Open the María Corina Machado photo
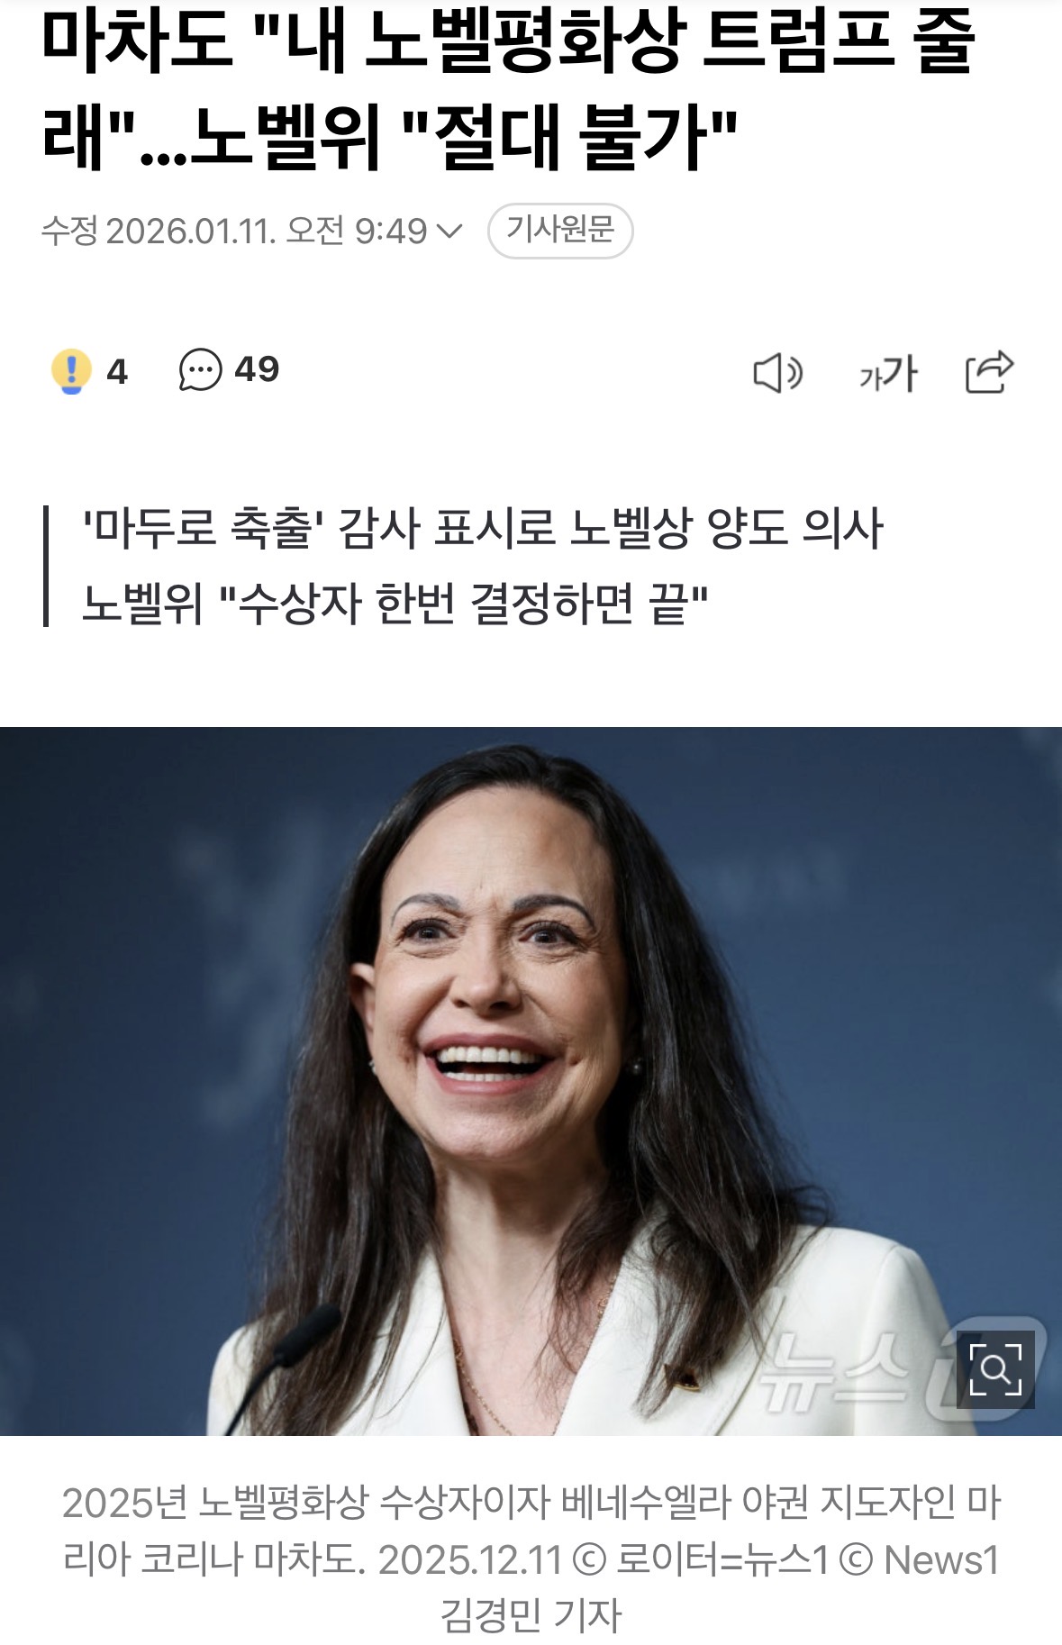Viewport: 1062px width, 1645px height. 531,1081
